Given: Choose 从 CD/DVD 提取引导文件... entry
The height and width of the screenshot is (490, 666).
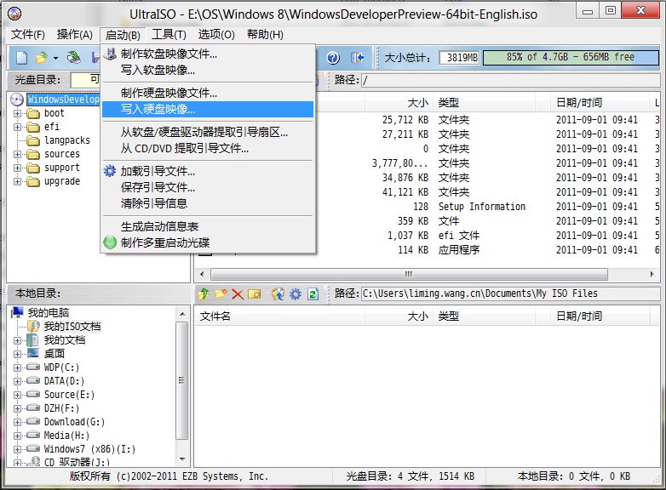Looking at the screenshot, I should point(208,149).
